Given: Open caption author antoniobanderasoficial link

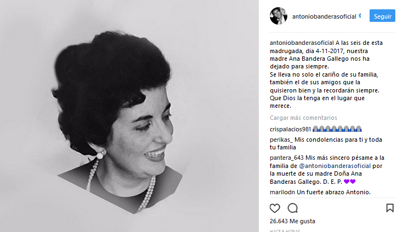Looking at the screenshot, I should (x=302, y=43).
